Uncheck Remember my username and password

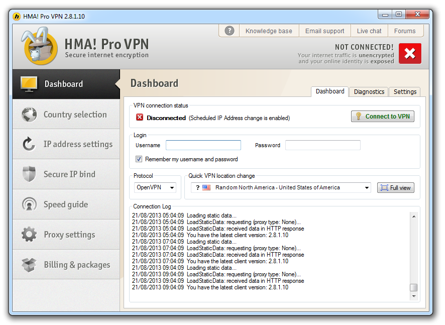point(139,159)
